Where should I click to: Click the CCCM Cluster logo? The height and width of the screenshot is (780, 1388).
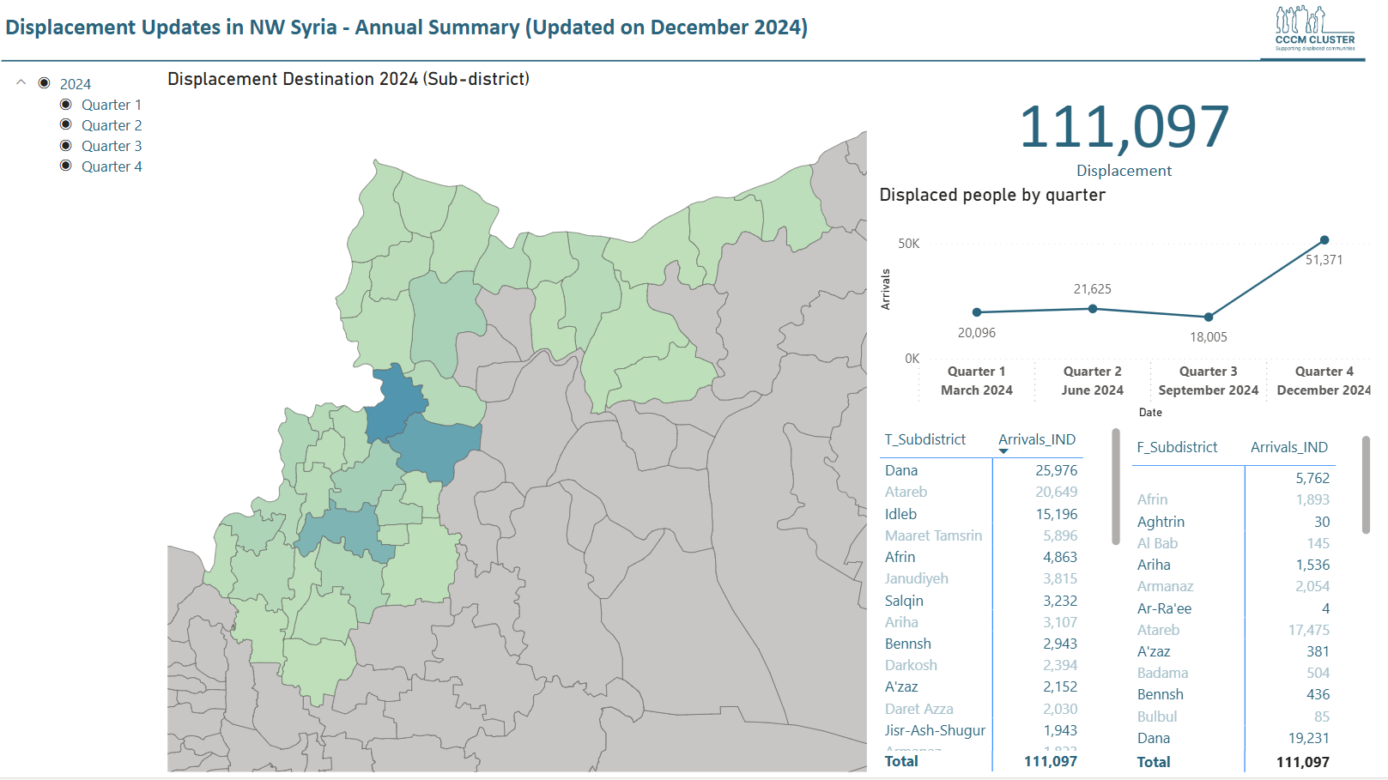(x=1313, y=29)
